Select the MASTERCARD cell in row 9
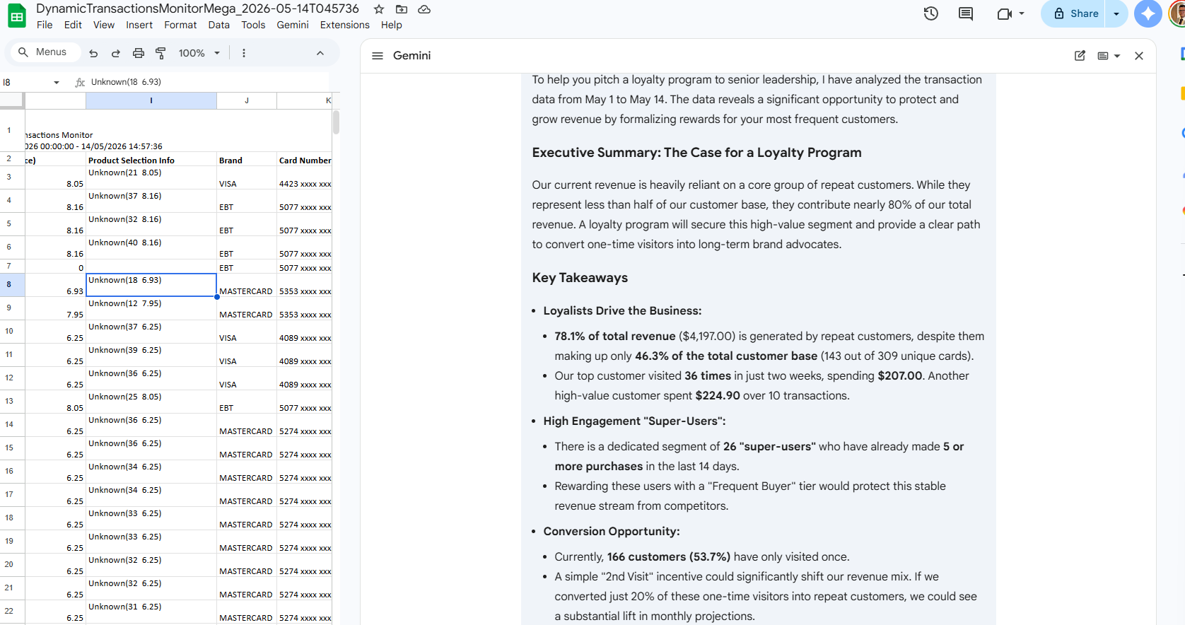 pyautogui.click(x=247, y=308)
